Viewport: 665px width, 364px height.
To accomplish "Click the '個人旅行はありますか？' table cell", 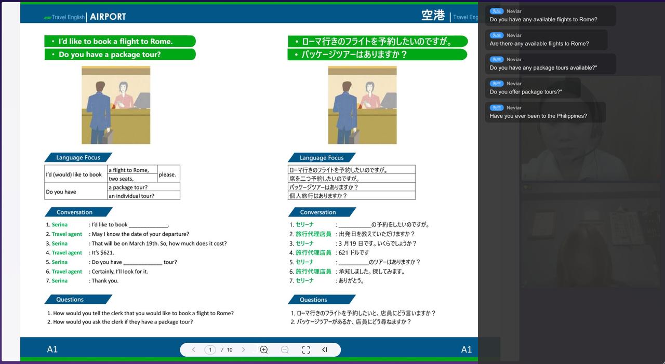I will pos(352,196).
